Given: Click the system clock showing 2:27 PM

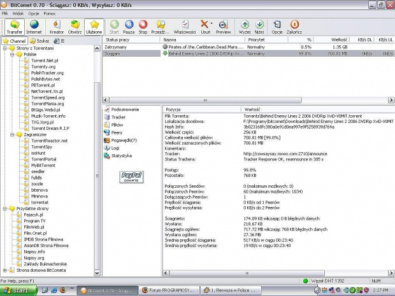Looking at the screenshot, I should click(x=380, y=290).
